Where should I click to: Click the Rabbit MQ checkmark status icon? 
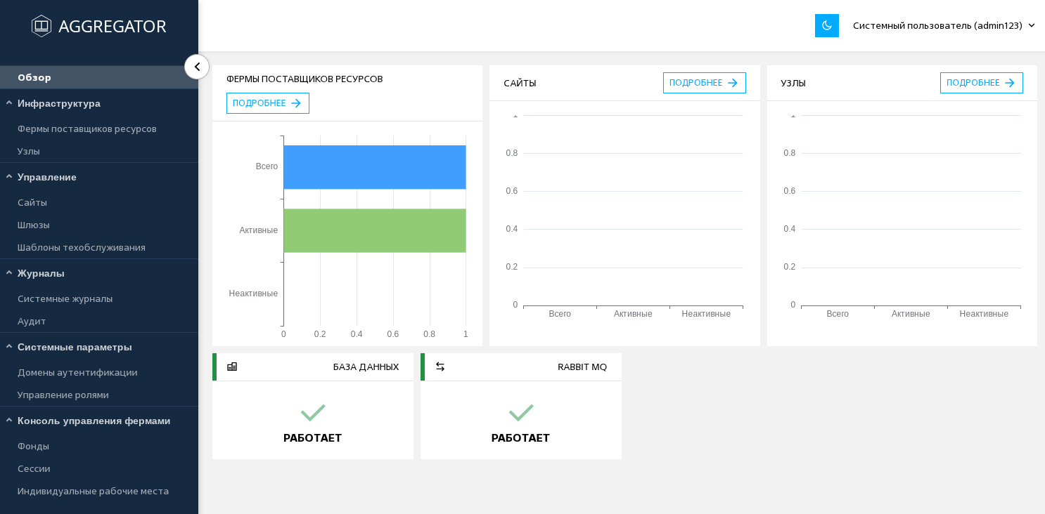tap(521, 412)
